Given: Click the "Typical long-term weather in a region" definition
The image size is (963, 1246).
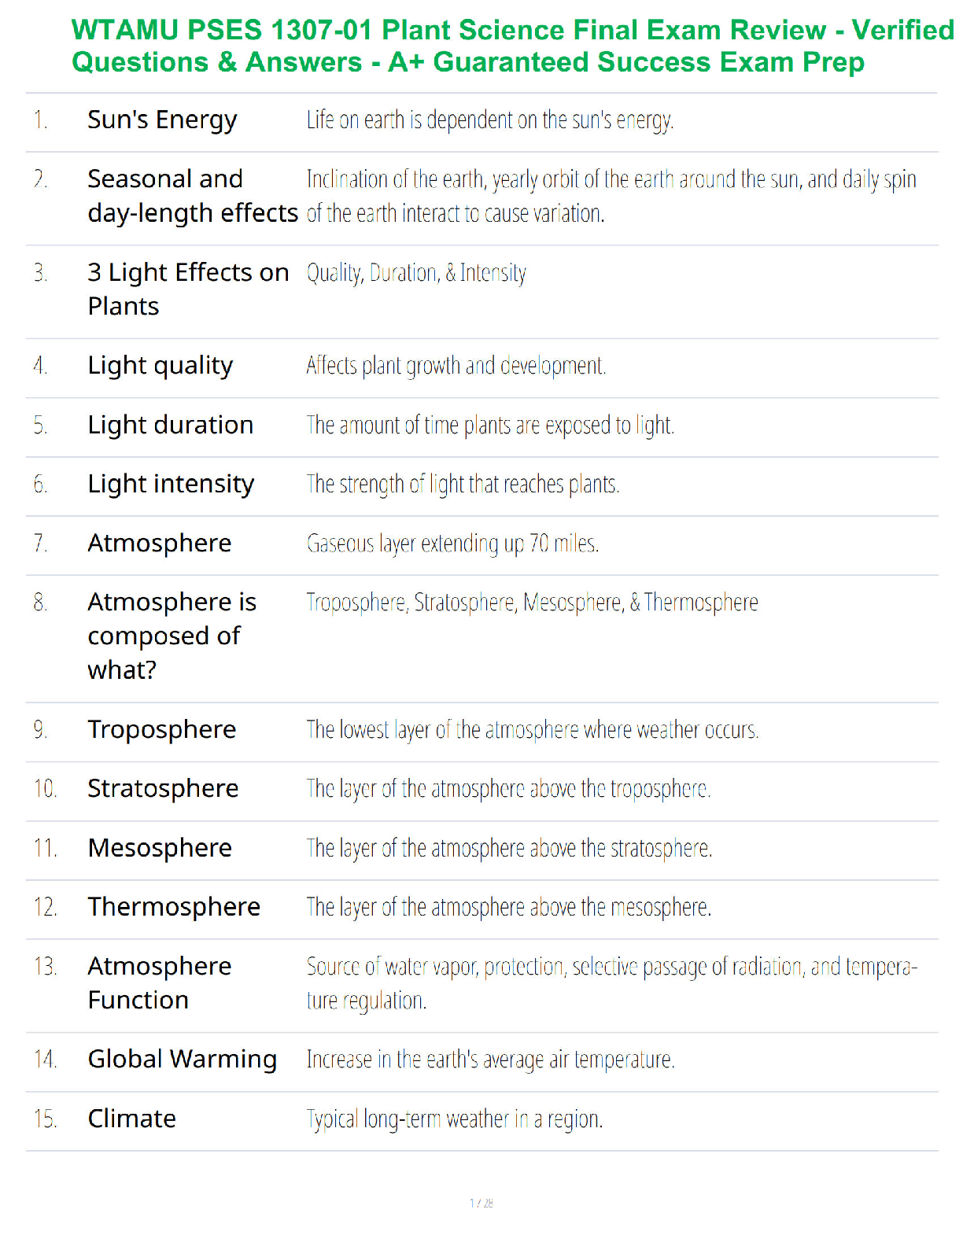Looking at the screenshot, I should tap(455, 1119).
